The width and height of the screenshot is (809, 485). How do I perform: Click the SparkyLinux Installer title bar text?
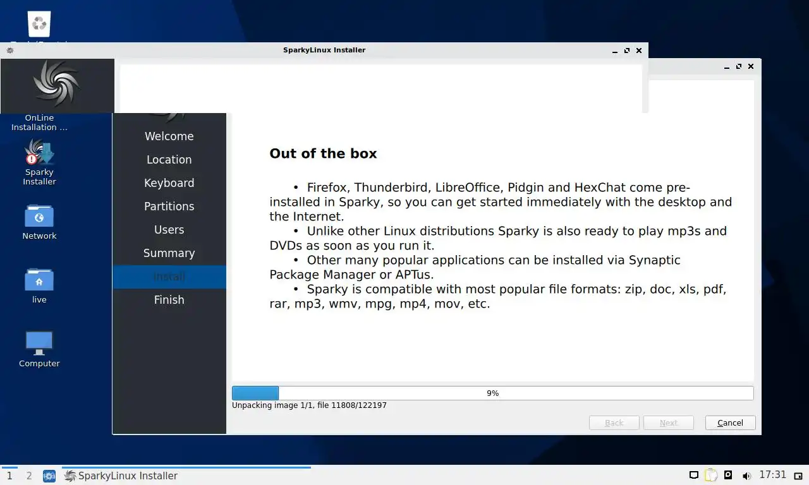coord(324,51)
